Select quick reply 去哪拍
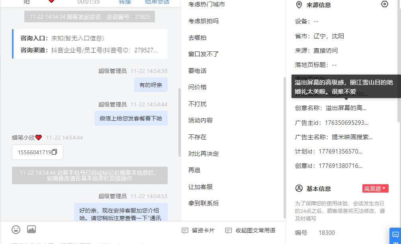This screenshot has width=401, height=244. (197, 37)
